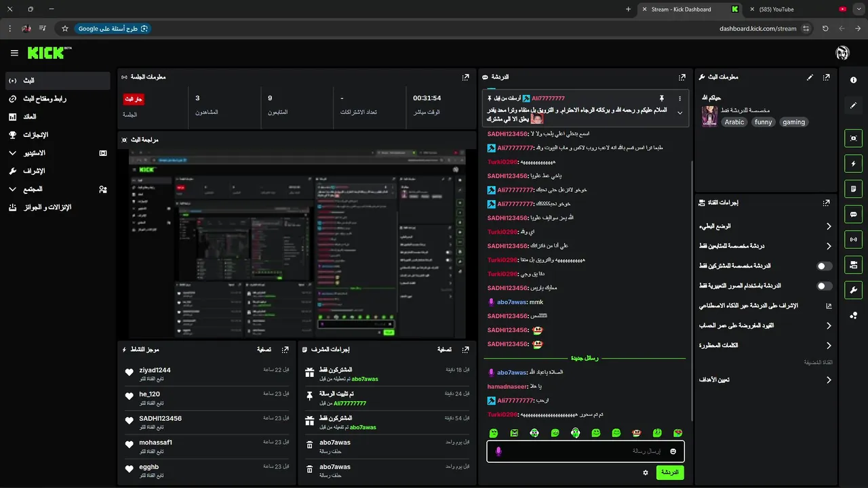Insert the headphones green emote in the emote row

(575, 432)
